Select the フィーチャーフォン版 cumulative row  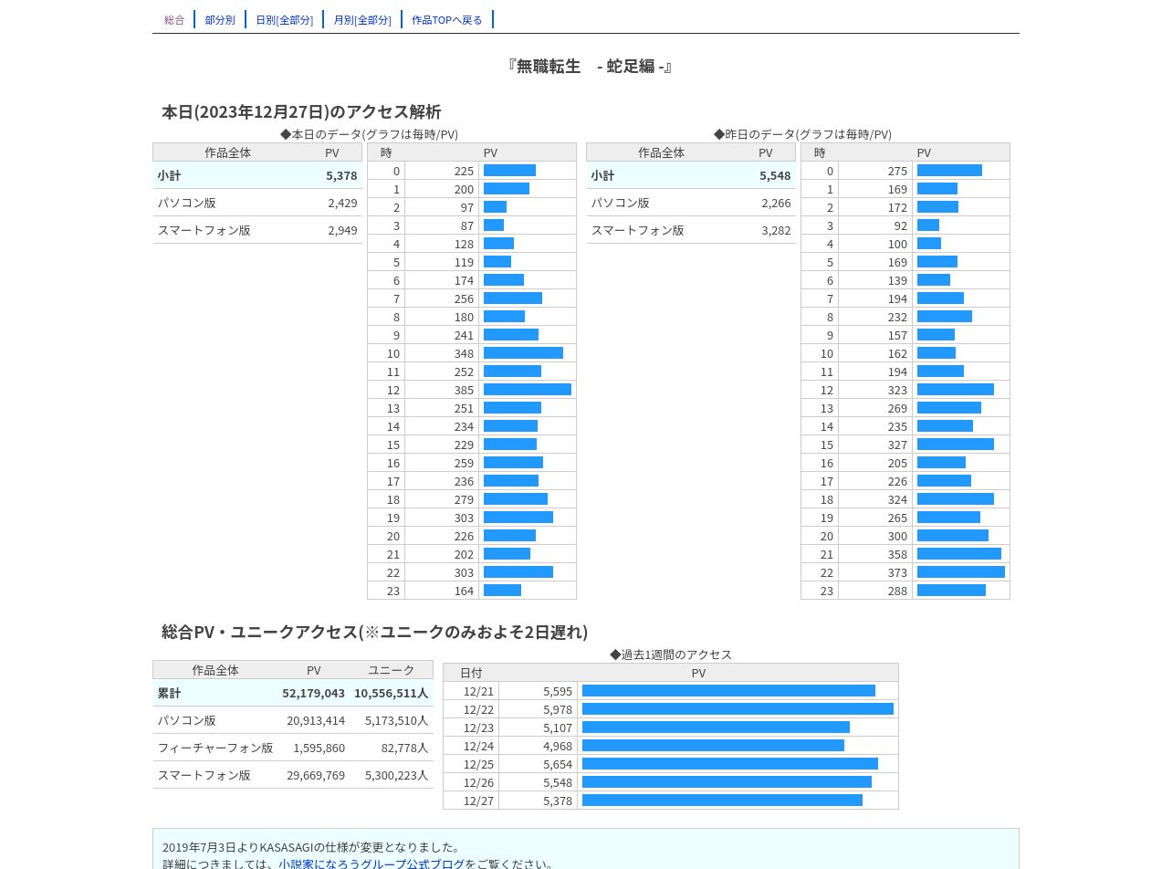click(293, 748)
